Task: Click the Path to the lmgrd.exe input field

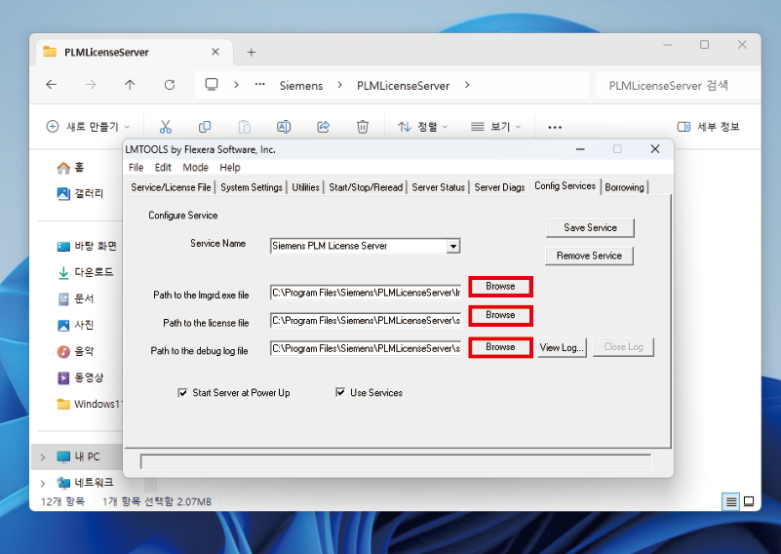Action: coord(366,293)
